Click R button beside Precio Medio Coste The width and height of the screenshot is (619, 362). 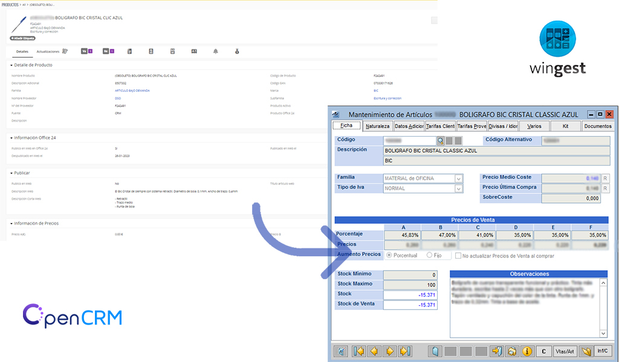(604, 178)
